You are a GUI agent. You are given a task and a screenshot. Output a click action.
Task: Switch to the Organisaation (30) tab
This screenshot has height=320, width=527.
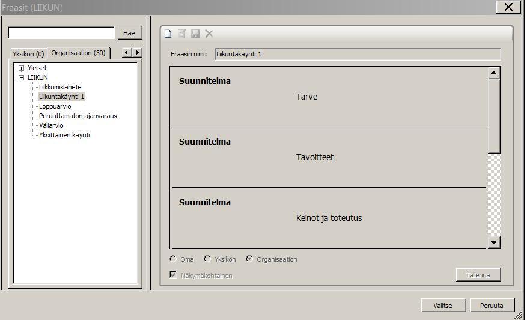point(79,53)
